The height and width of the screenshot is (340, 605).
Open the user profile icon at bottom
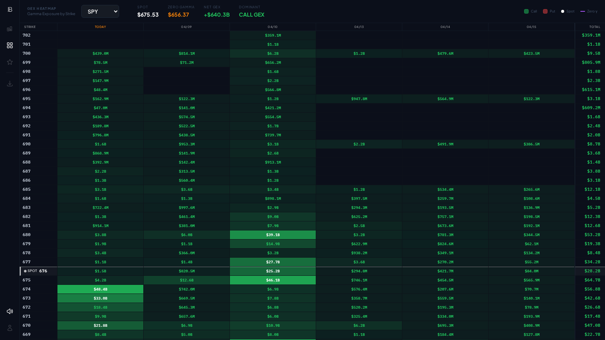pos(10,328)
